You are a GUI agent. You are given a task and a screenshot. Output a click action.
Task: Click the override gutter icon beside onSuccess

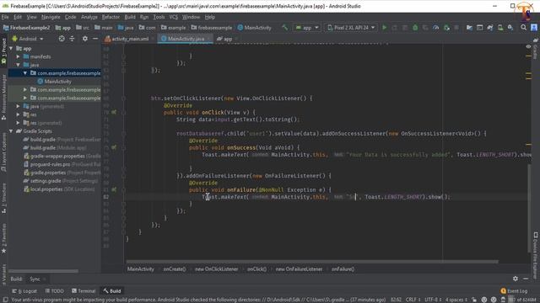point(114,147)
